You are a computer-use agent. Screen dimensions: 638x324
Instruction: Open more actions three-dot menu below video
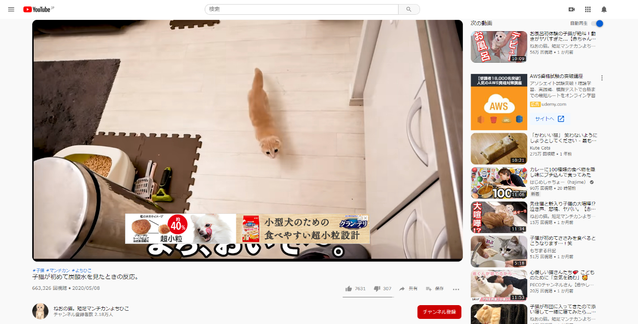click(456, 289)
